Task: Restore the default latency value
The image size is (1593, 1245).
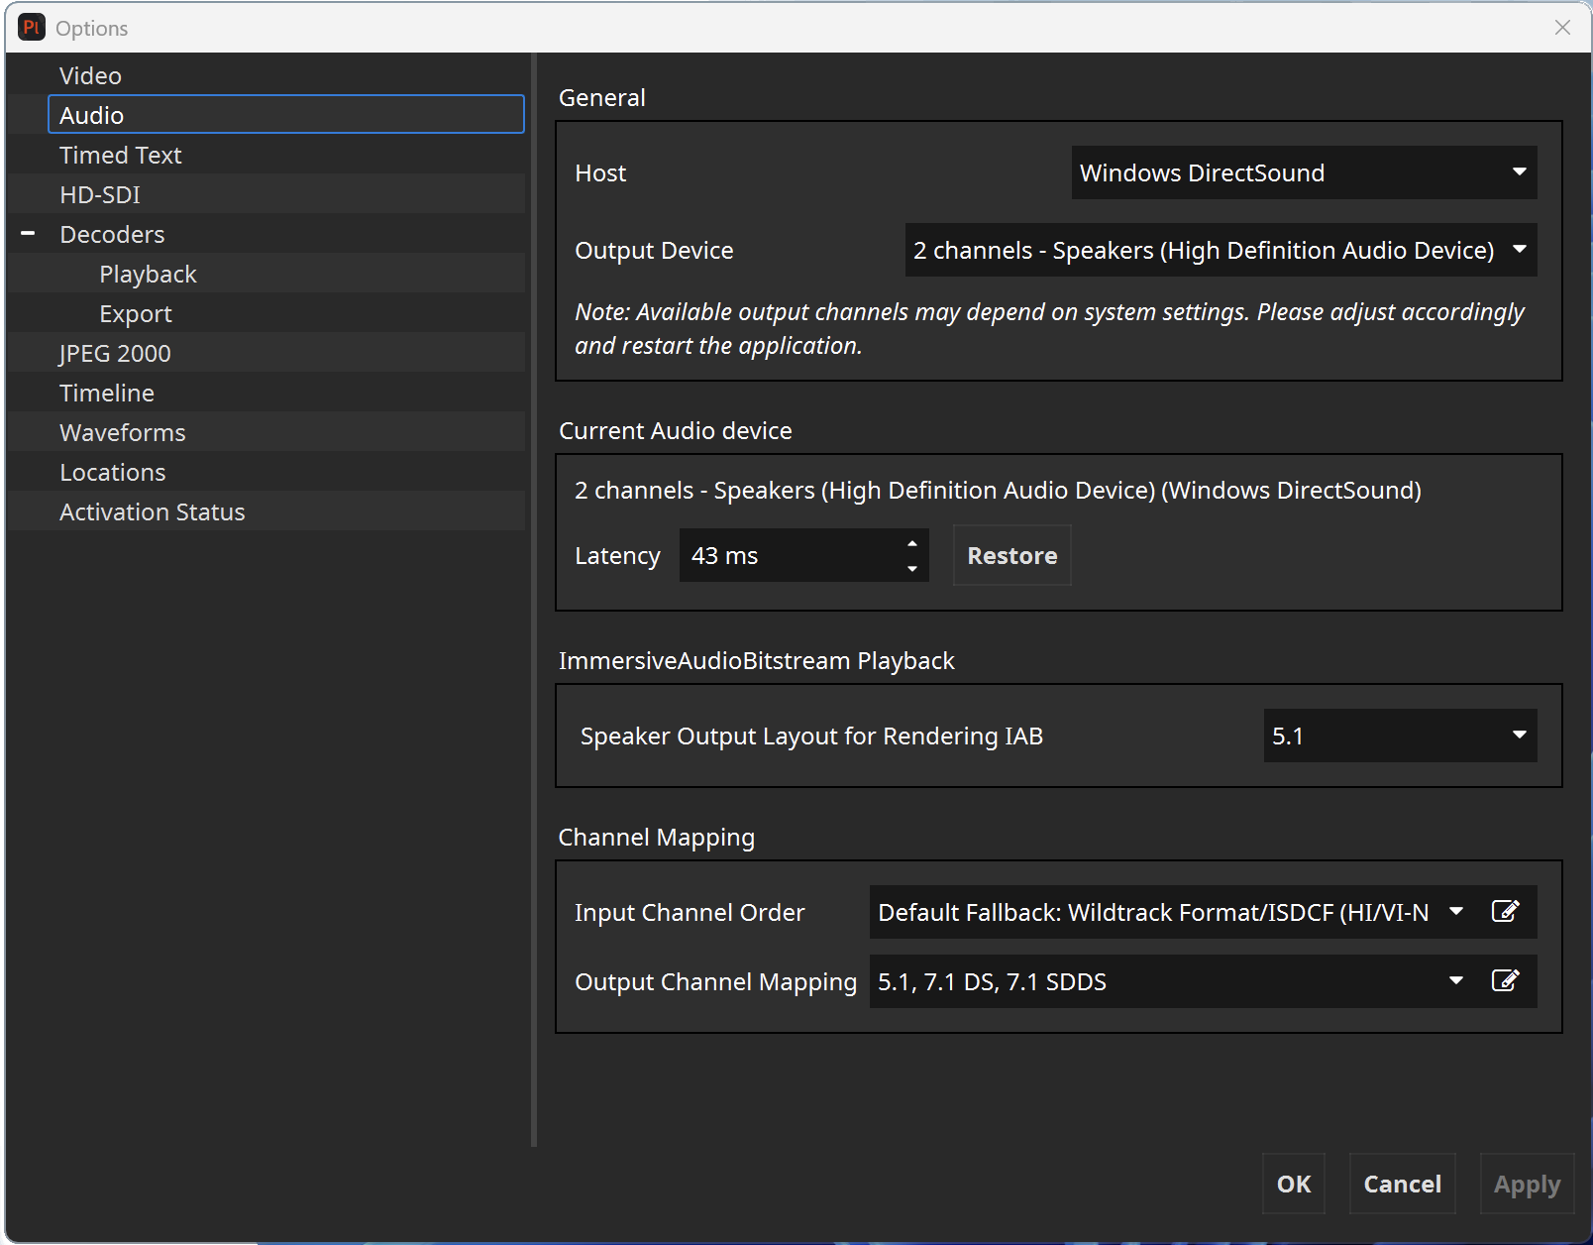Action: [1011, 555]
